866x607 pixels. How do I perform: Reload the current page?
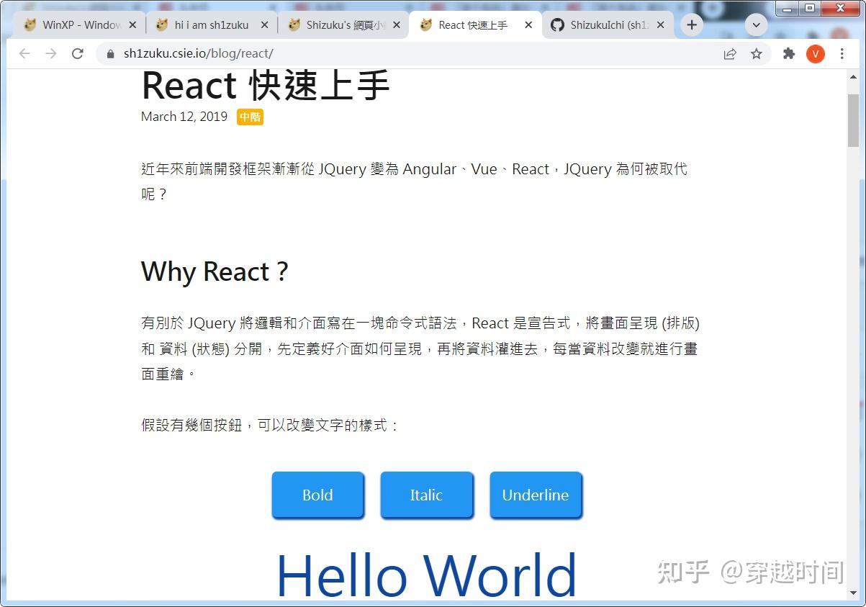coord(78,53)
